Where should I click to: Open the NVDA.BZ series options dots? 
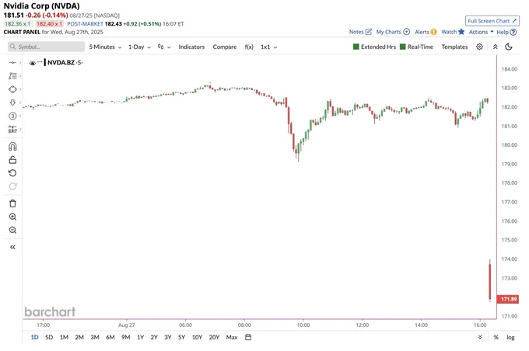40,62
